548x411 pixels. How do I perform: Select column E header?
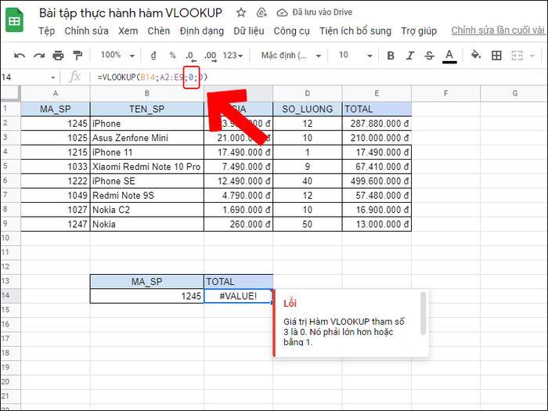click(377, 93)
